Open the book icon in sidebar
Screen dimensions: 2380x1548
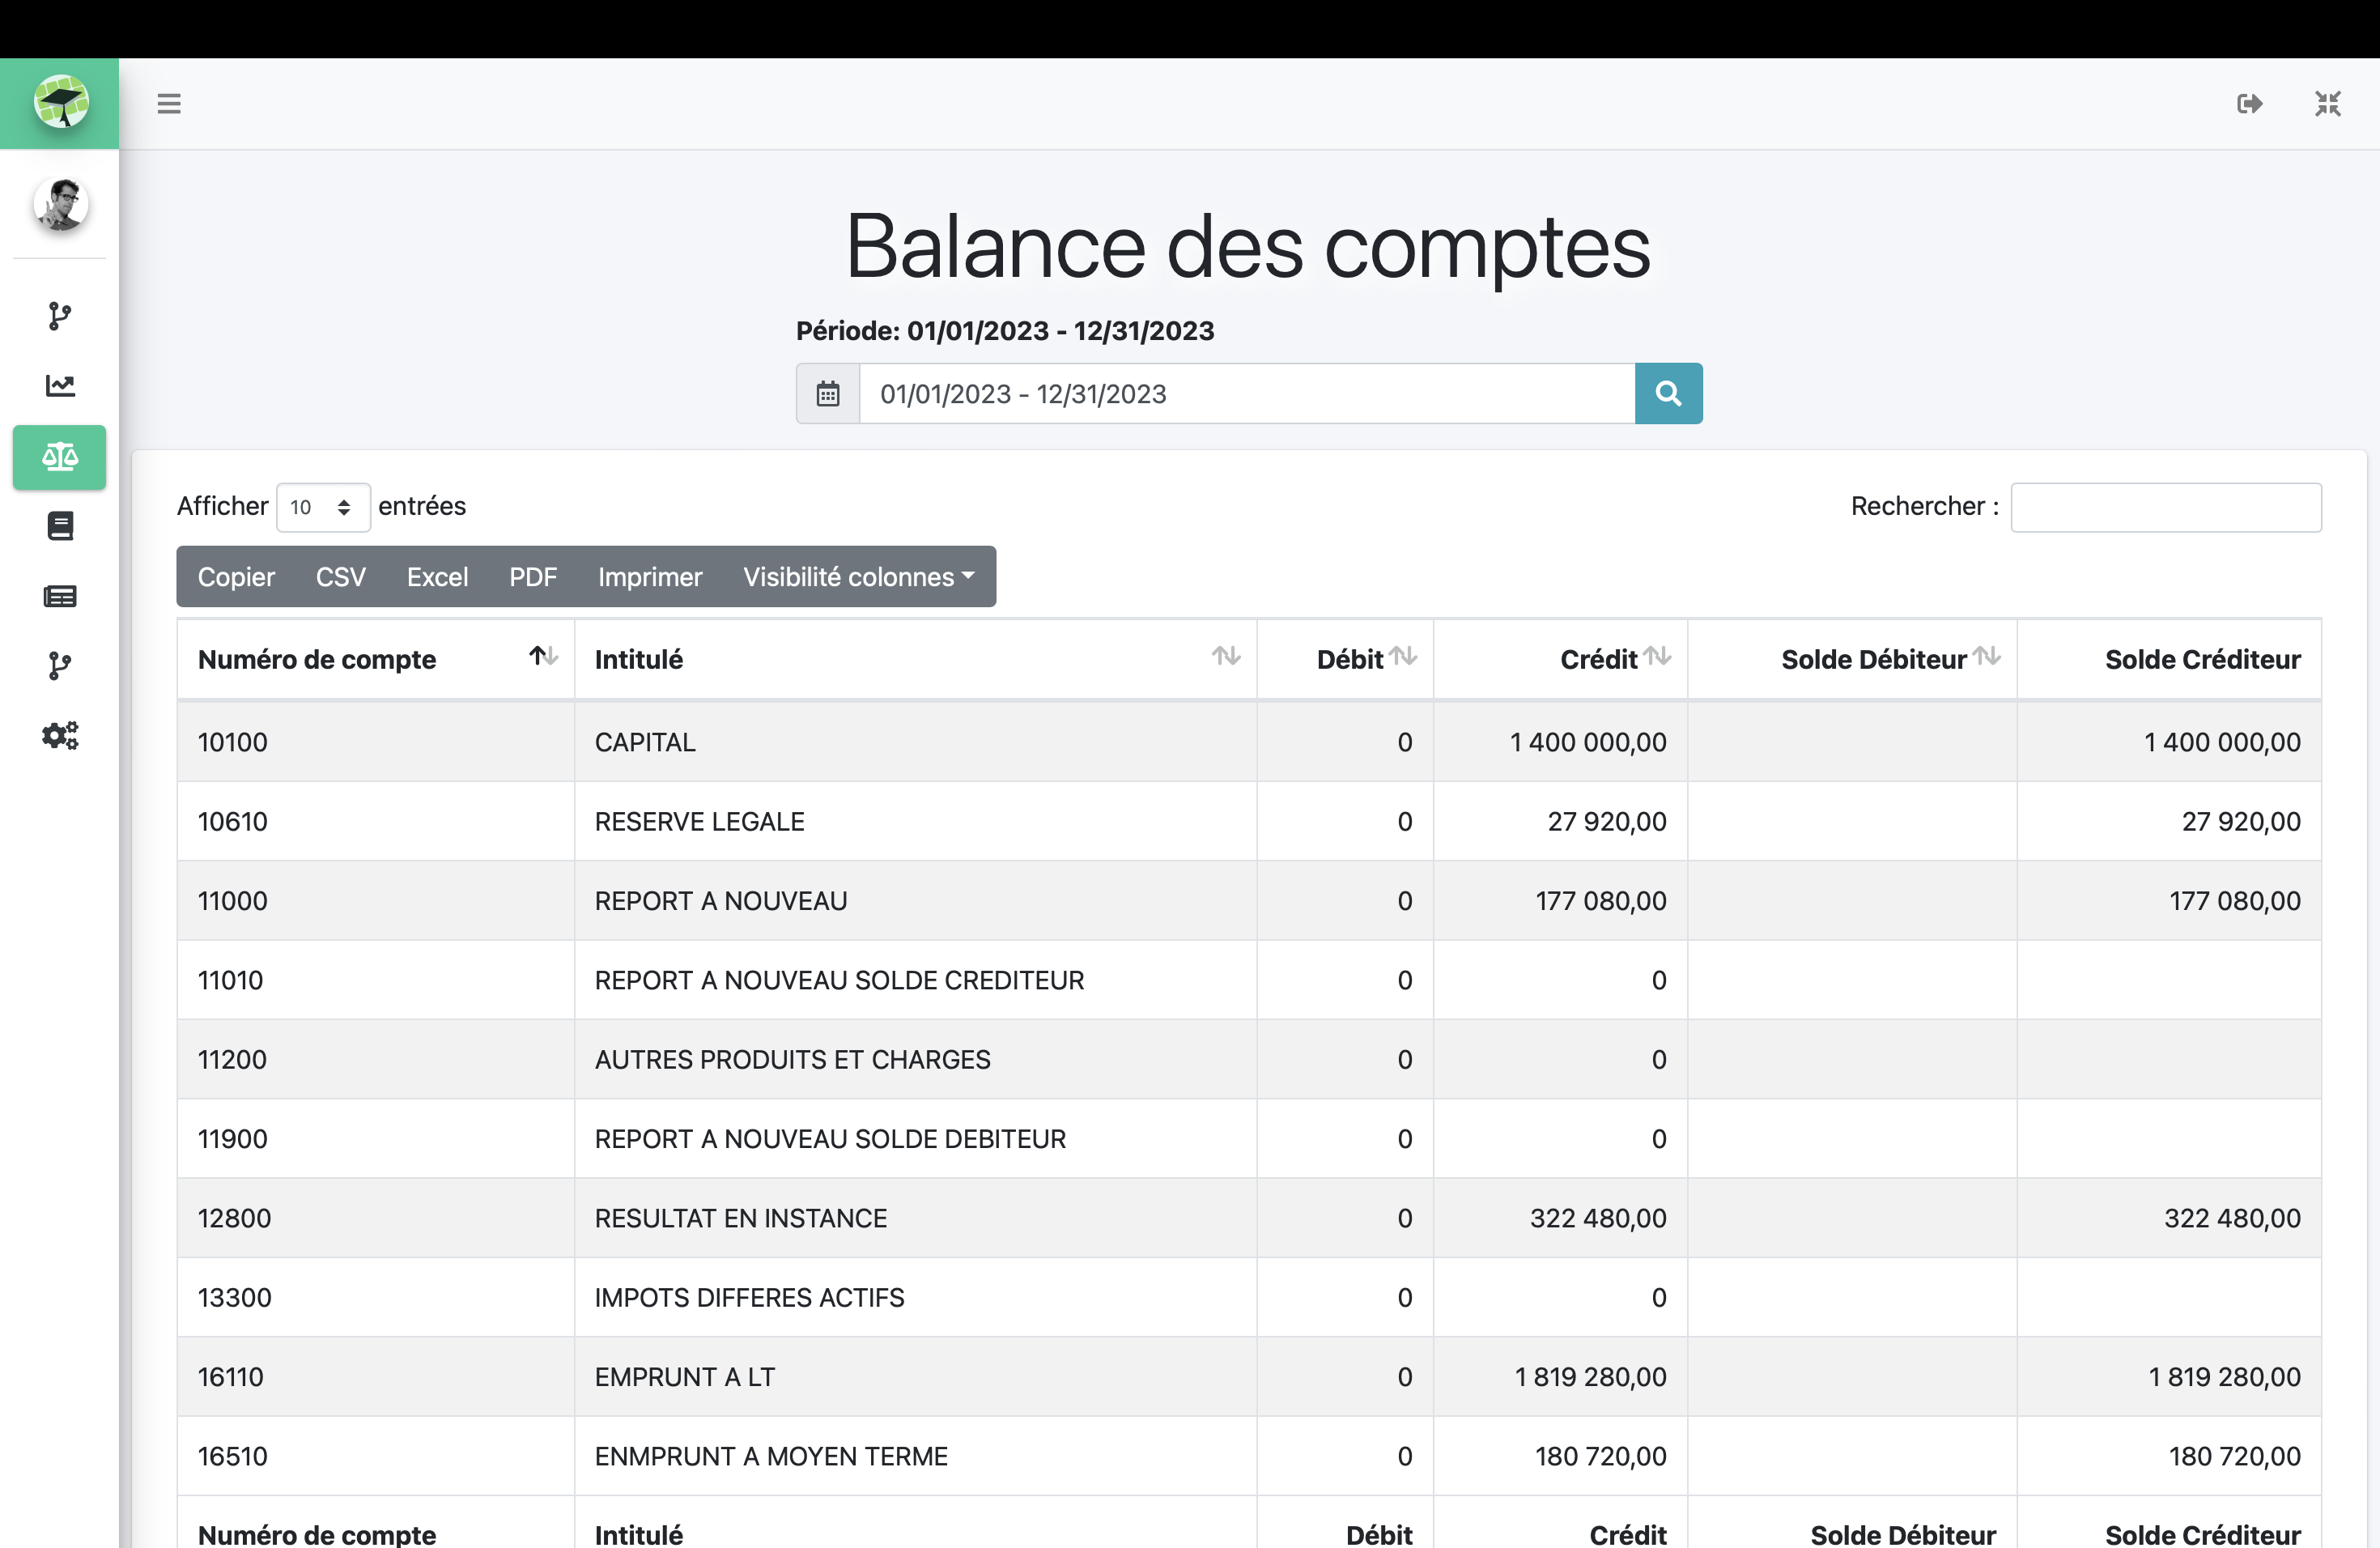point(60,526)
